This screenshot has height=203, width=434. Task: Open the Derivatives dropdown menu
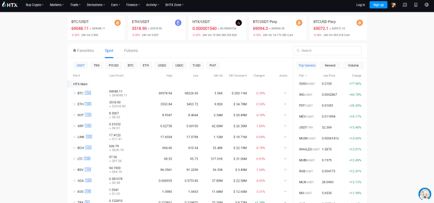pyautogui.click(x=96, y=5)
